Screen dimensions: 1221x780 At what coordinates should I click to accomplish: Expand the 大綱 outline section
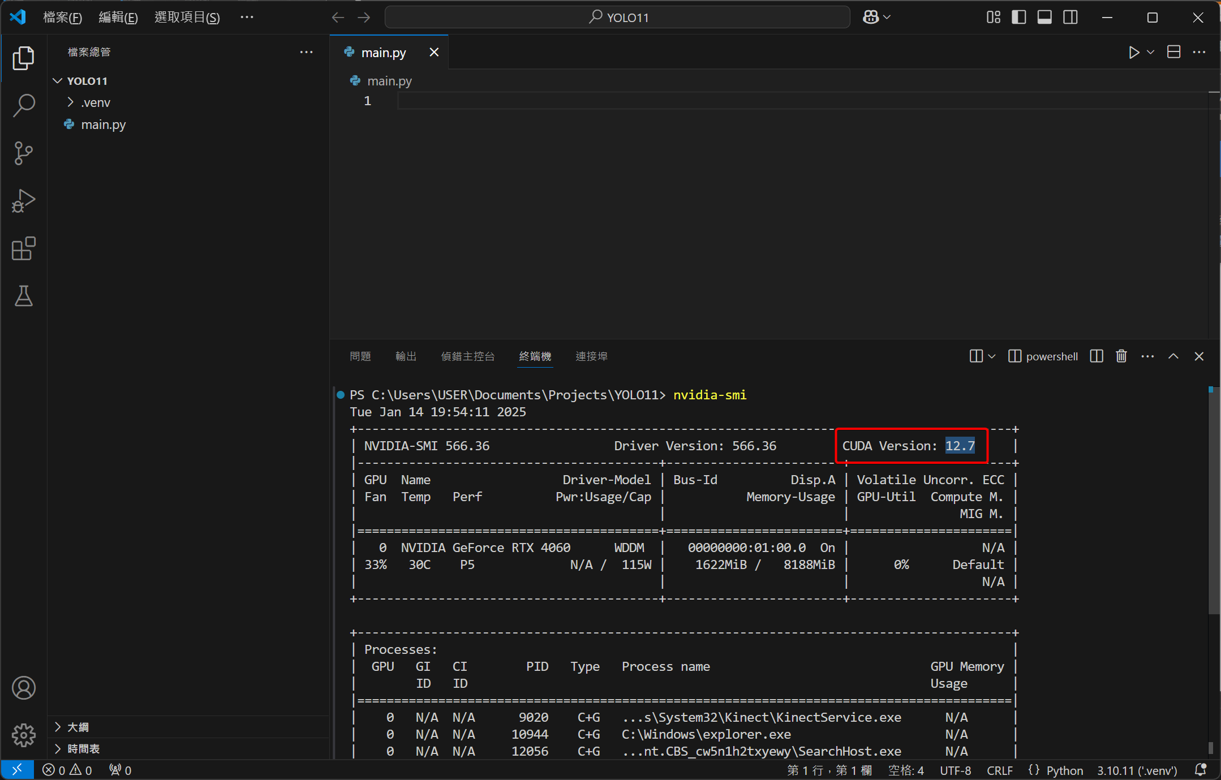pyautogui.click(x=78, y=727)
